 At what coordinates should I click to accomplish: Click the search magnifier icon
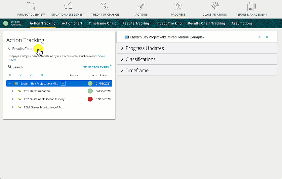10,67
